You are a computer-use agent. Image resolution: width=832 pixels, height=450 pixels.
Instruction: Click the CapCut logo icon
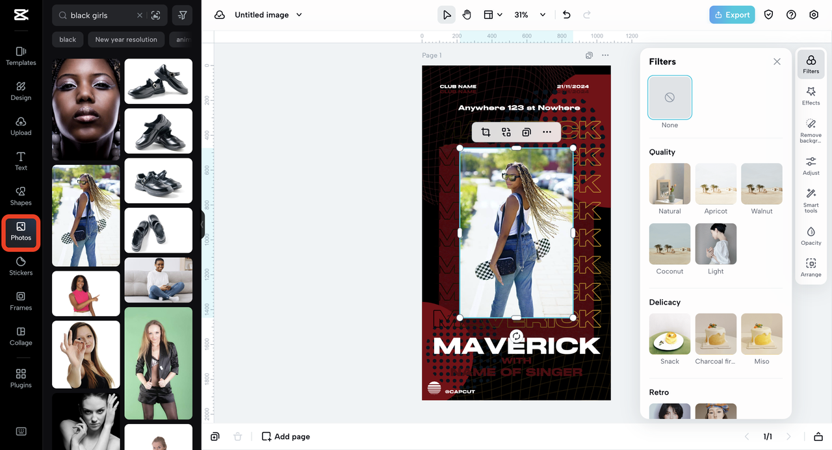[21, 16]
